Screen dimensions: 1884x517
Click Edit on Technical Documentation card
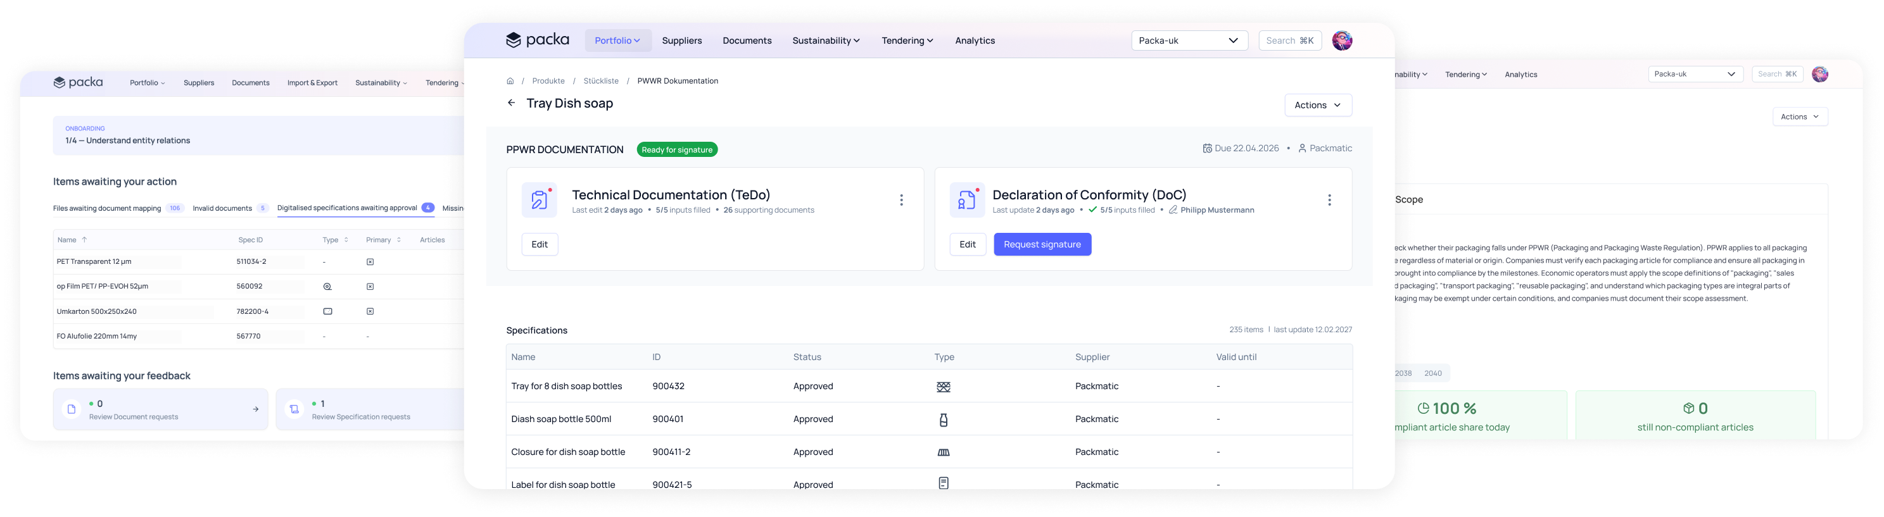[540, 244]
